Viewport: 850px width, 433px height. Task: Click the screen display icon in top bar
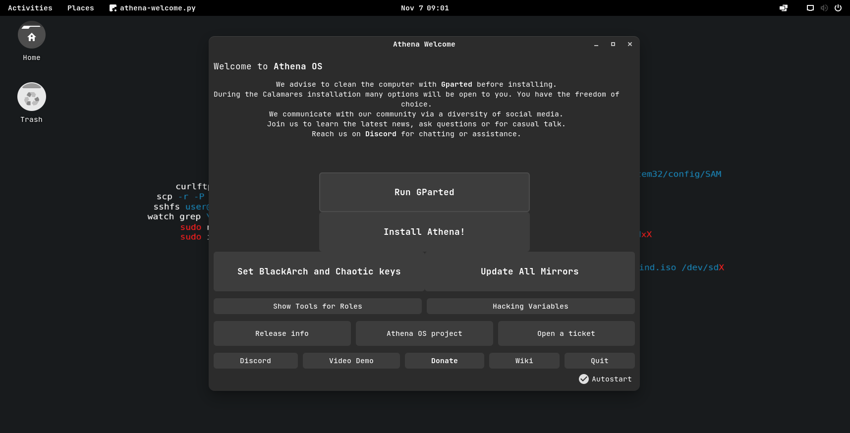click(810, 8)
